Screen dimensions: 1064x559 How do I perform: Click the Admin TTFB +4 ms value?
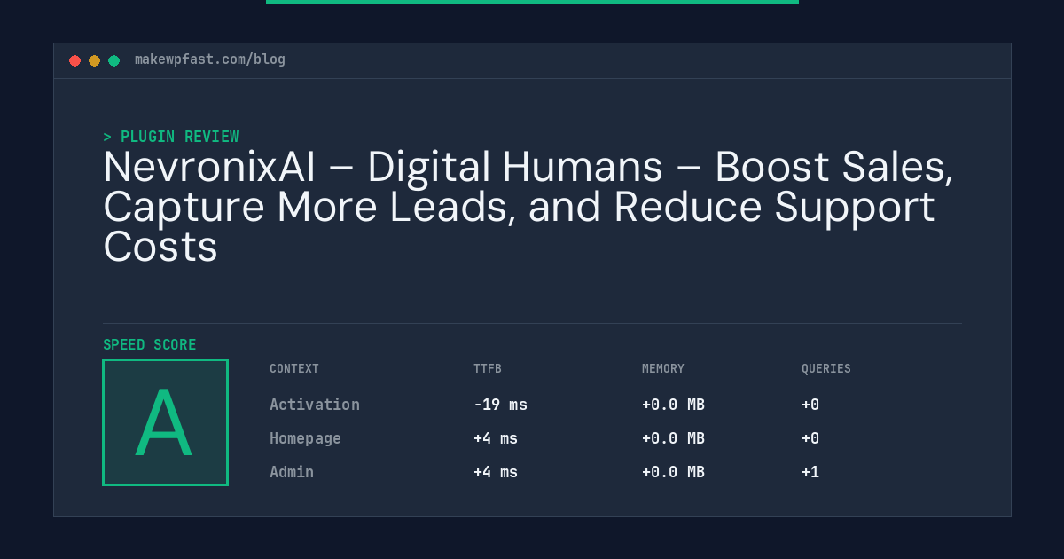(x=496, y=472)
